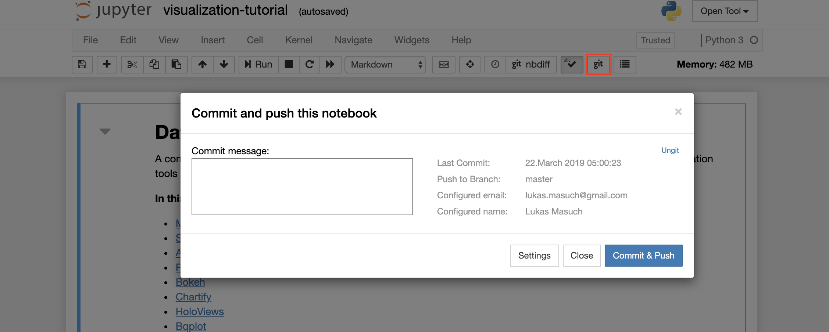Rename notebook via visualization-tutorial title
829x332 pixels.
tap(225, 10)
